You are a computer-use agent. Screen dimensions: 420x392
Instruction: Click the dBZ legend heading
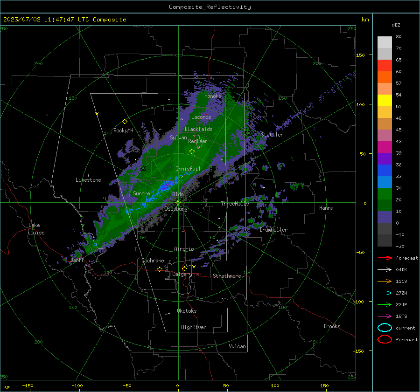click(x=396, y=25)
